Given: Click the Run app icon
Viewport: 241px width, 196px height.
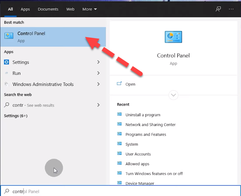Looking at the screenshot, I should [x=6, y=73].
